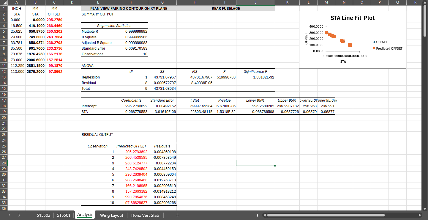This screenshot has height=220, width=428.
Task: Select the Intercept coefficient cell 295.2793692
Action: click(x=131, y=106)
